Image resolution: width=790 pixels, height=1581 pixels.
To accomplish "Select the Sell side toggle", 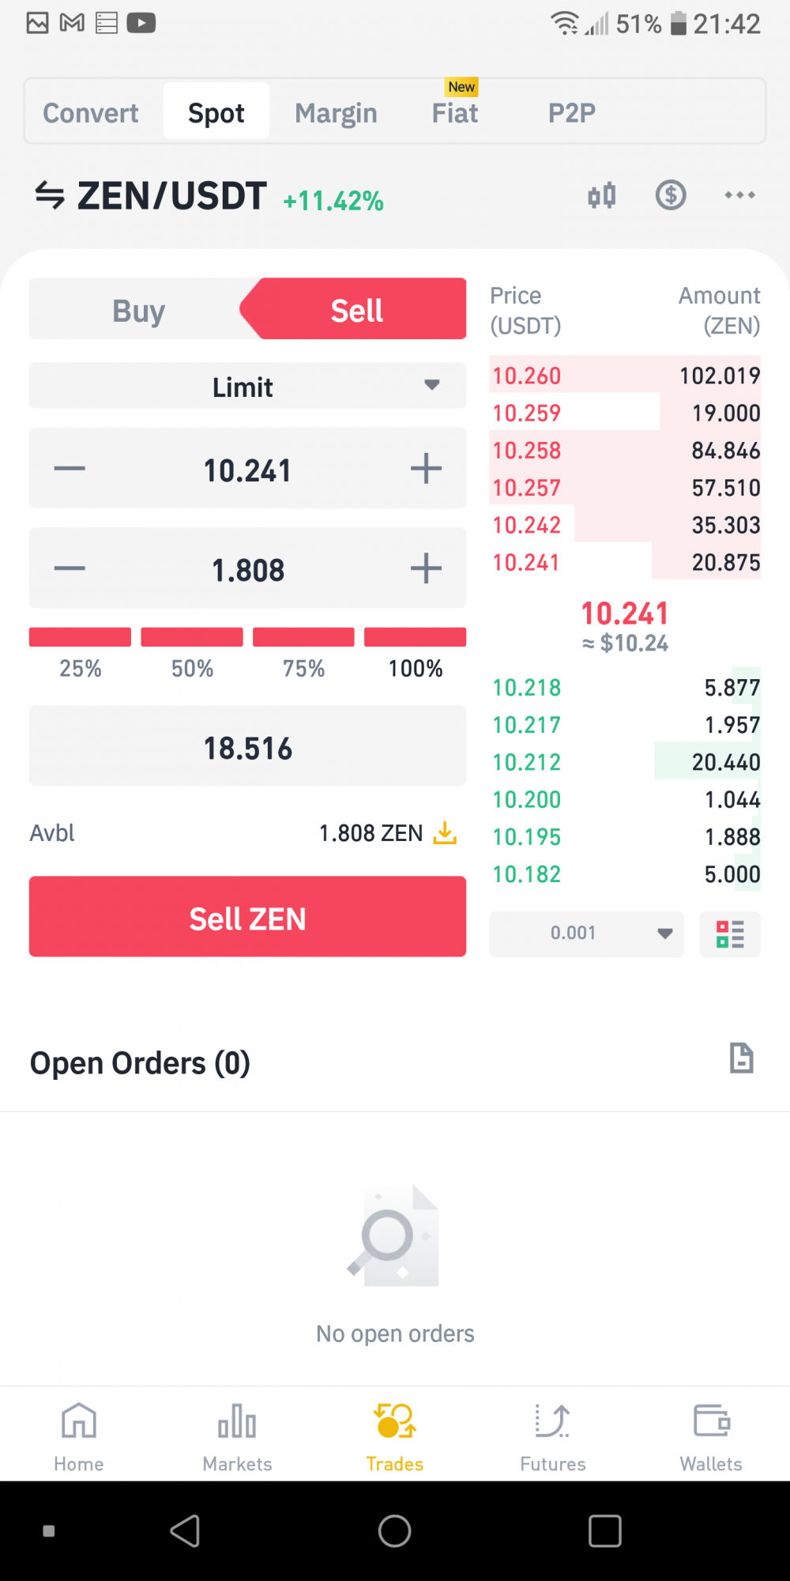I will [x=355, y=309].
